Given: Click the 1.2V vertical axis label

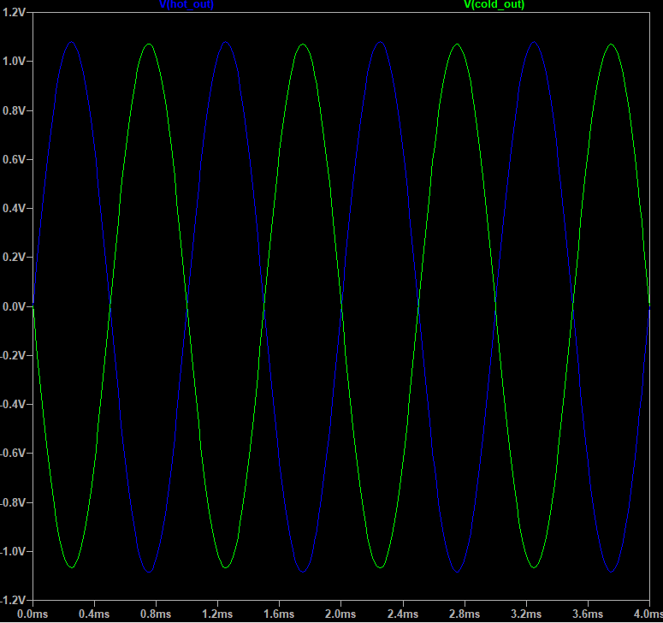Looking at the screenshot, I should 15,12.
